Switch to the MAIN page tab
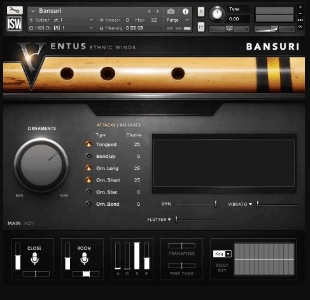The height and width of the screenshot is (300, 310). click(x=14, y=223)
